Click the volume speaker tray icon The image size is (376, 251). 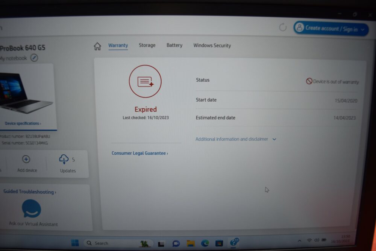[x=317, y=240]
